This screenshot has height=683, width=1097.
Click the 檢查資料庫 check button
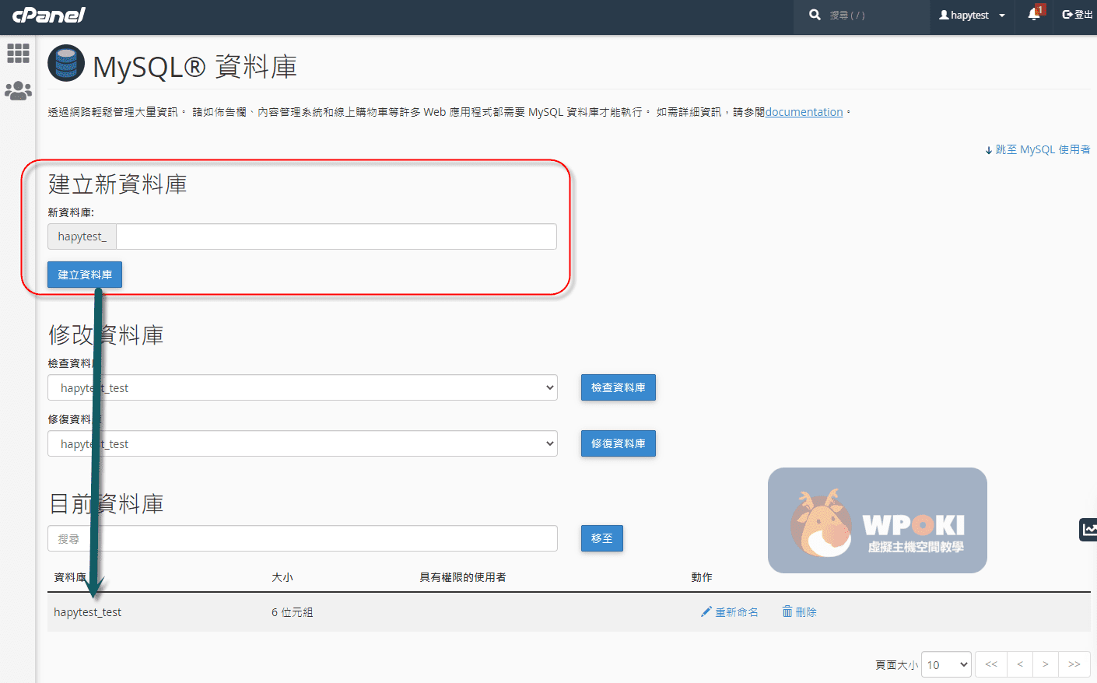click(x=619, y=387)
